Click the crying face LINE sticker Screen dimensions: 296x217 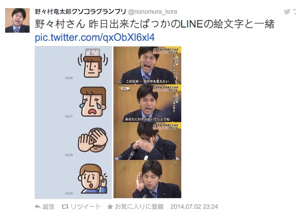(92, 102)
